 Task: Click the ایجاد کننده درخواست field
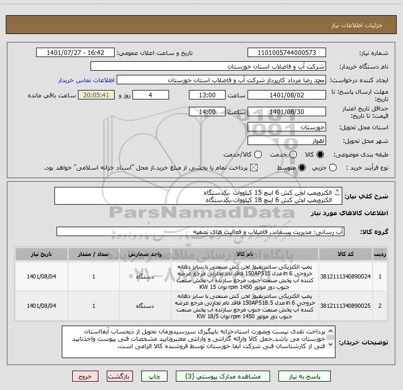click(221, 80)
